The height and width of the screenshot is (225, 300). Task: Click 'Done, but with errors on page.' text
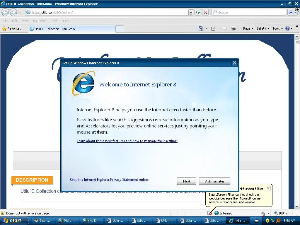[28, 213]
